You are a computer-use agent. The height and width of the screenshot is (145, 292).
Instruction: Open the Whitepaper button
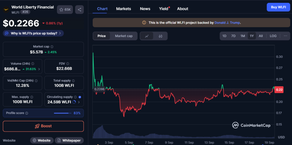pos(69,140)
